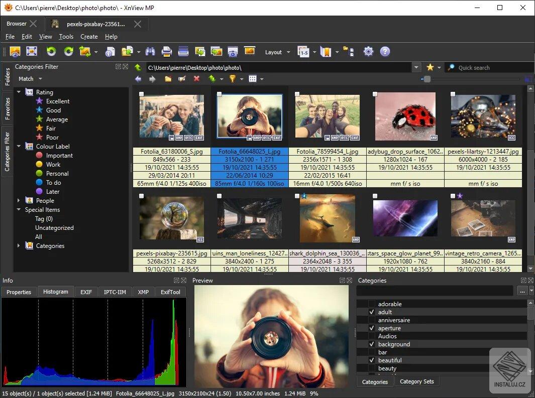The height and width of the screenshot is (398, 535).
Task: Uncheck the 'aperture' category checkbox
Action: (x=372, y=328)
